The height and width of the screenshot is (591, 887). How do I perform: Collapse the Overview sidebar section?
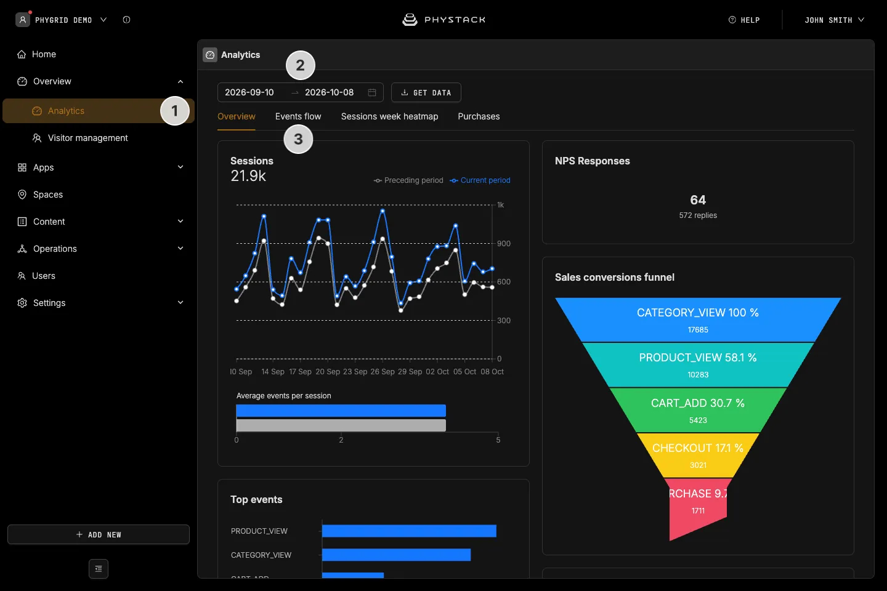point(180,81)
